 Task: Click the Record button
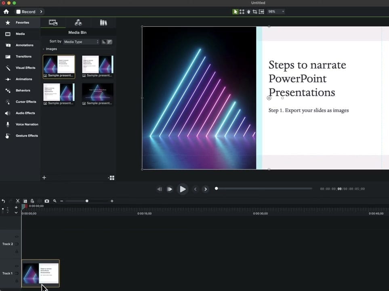tap(26, 12)
